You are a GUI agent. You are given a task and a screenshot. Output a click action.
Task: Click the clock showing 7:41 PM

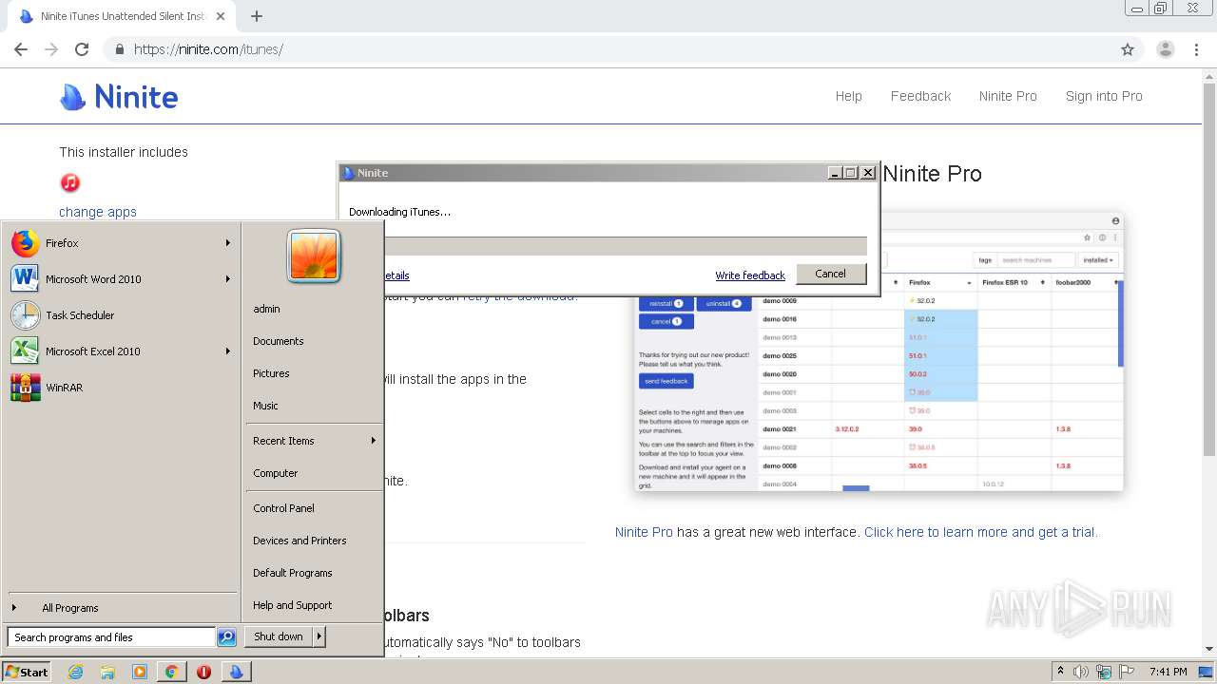click(1168, 672)
